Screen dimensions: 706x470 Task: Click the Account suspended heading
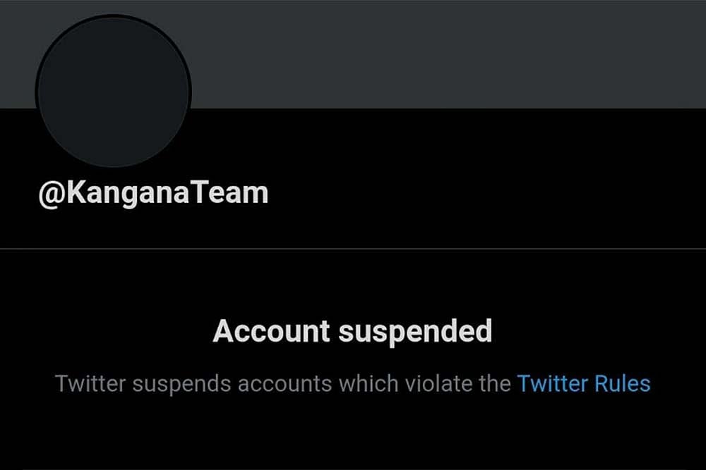(x=352, y=332)
